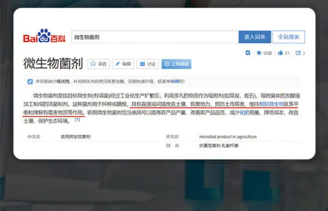Click the pencil 编辑 edit button
Screen dimensions: 328x211
[123, 64]
